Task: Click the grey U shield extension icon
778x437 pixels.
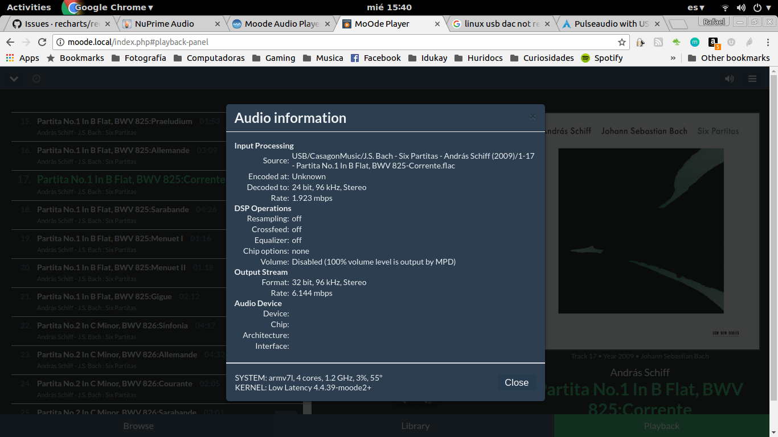Action: coord(731,42)
